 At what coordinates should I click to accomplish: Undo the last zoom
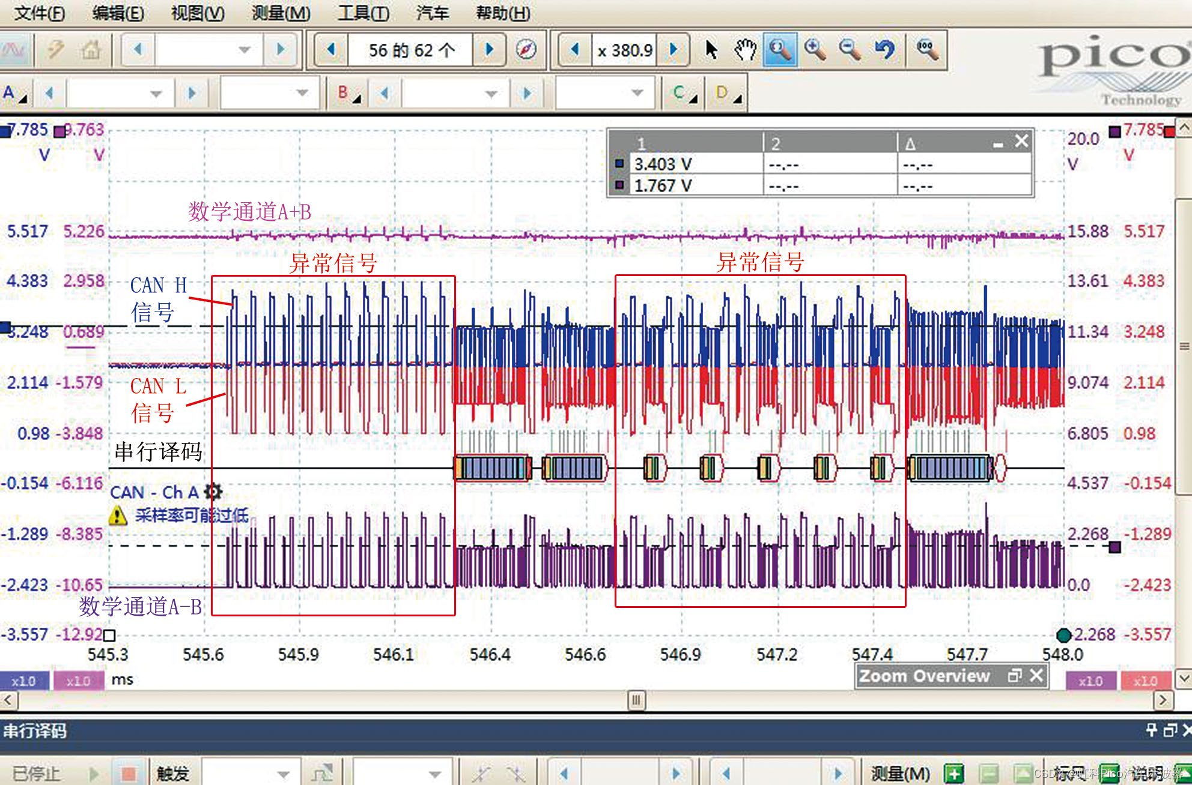tap(884, 50)
